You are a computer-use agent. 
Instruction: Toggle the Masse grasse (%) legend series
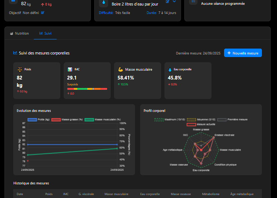(67, 120)
